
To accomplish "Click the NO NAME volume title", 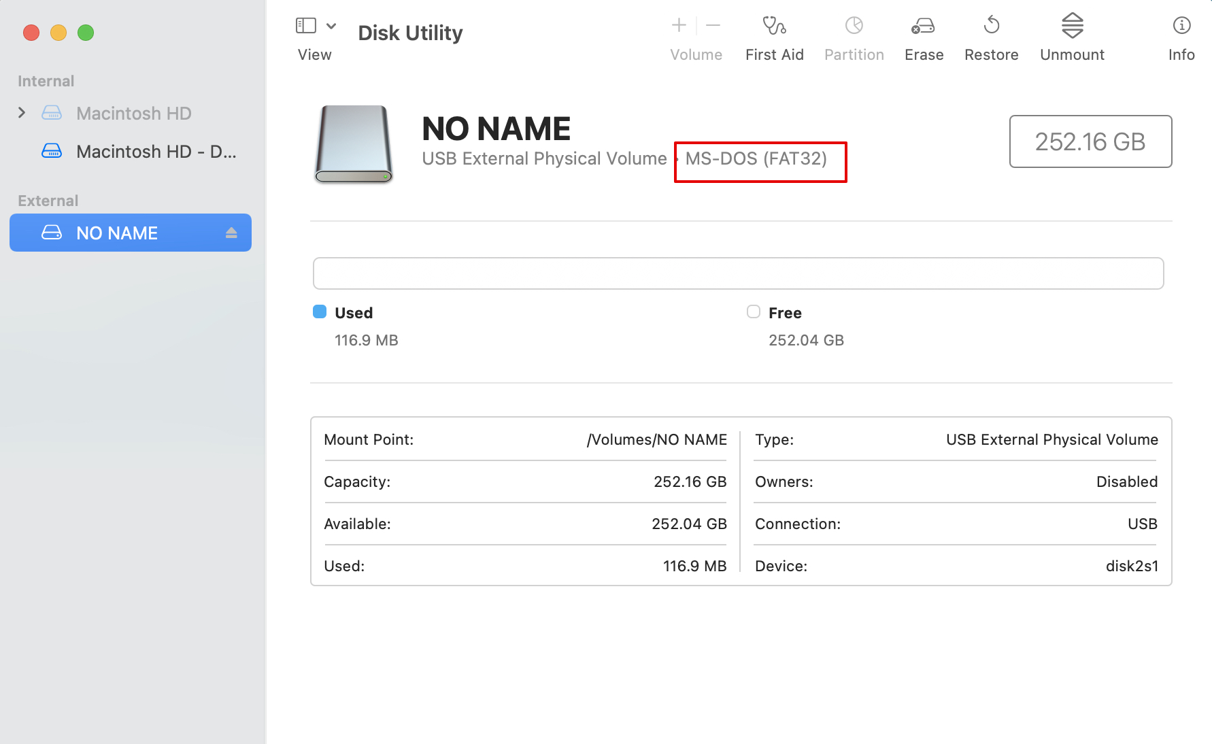I will [x=496, y=129].
